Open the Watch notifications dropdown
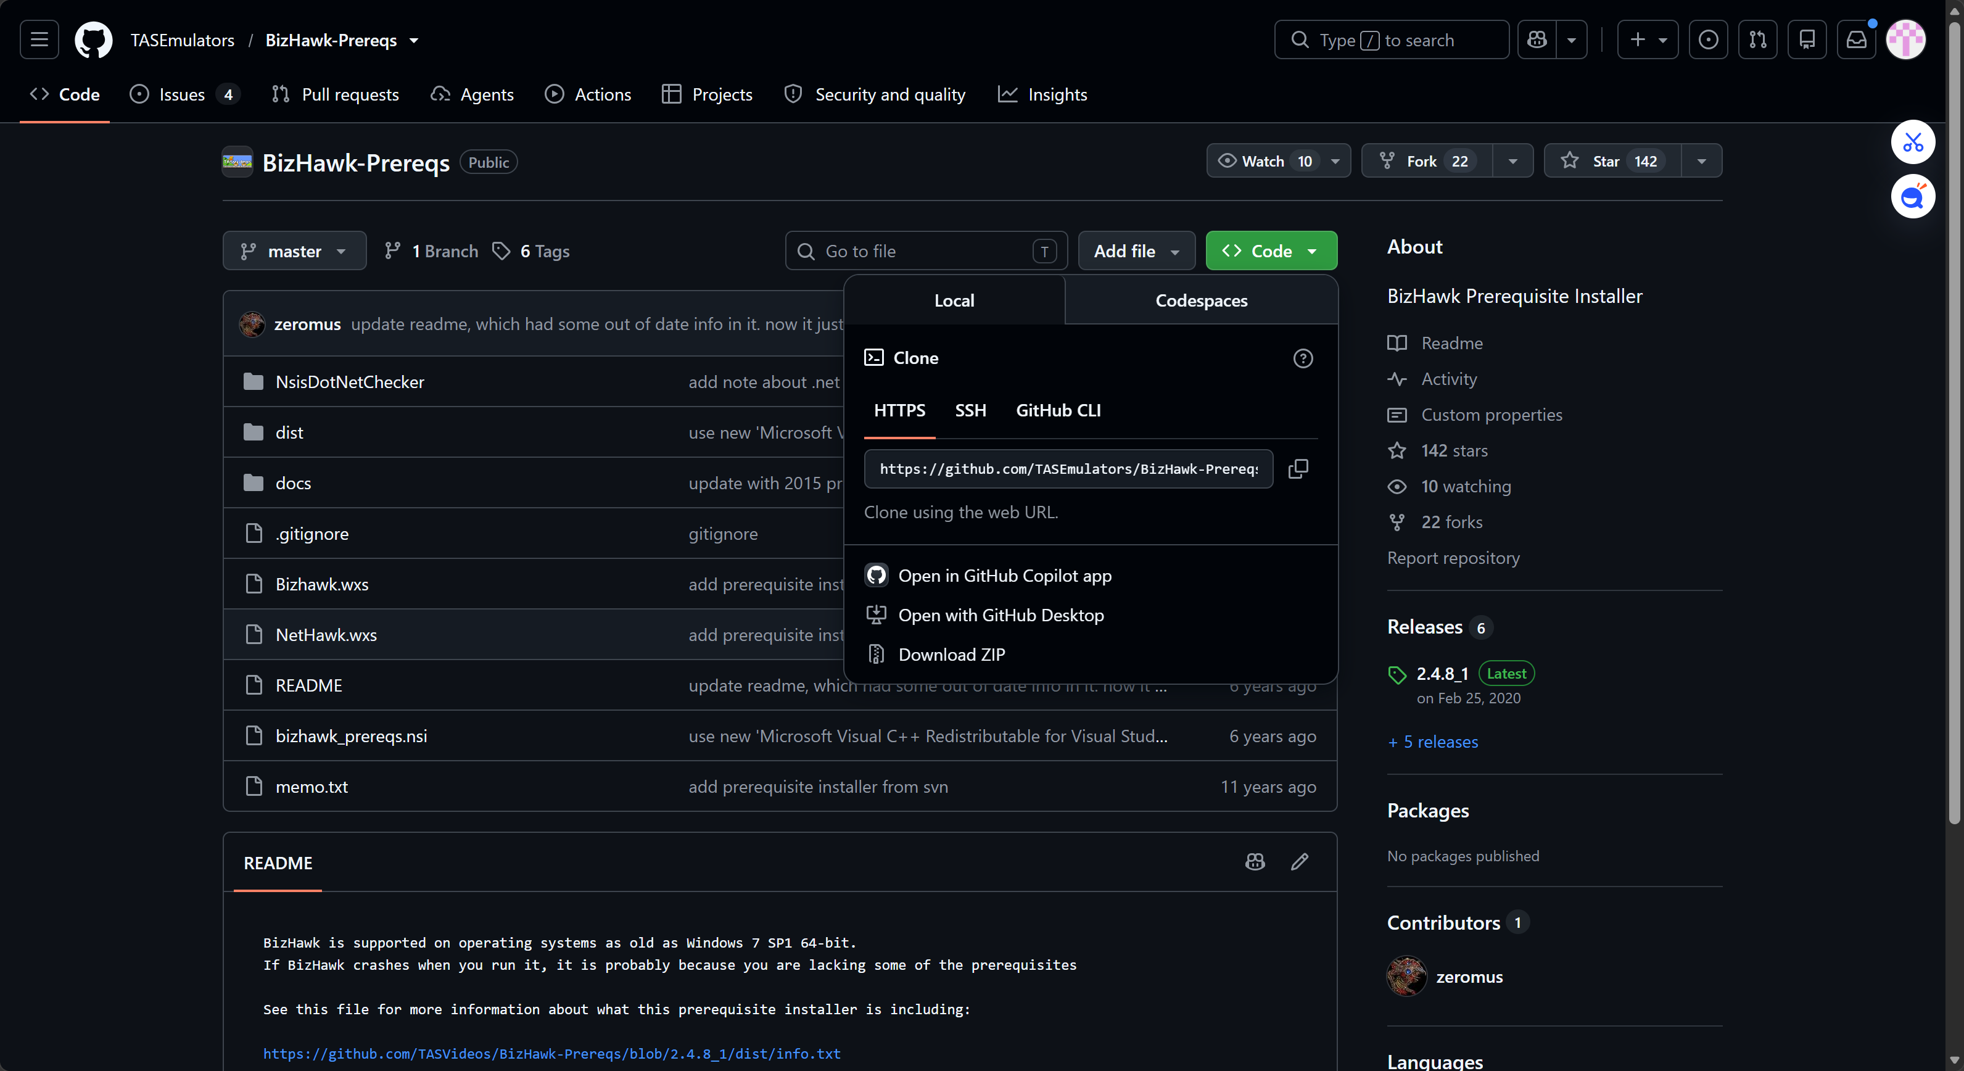The height and width of the screenshot is (1071, 1964). coord(1279,161)
